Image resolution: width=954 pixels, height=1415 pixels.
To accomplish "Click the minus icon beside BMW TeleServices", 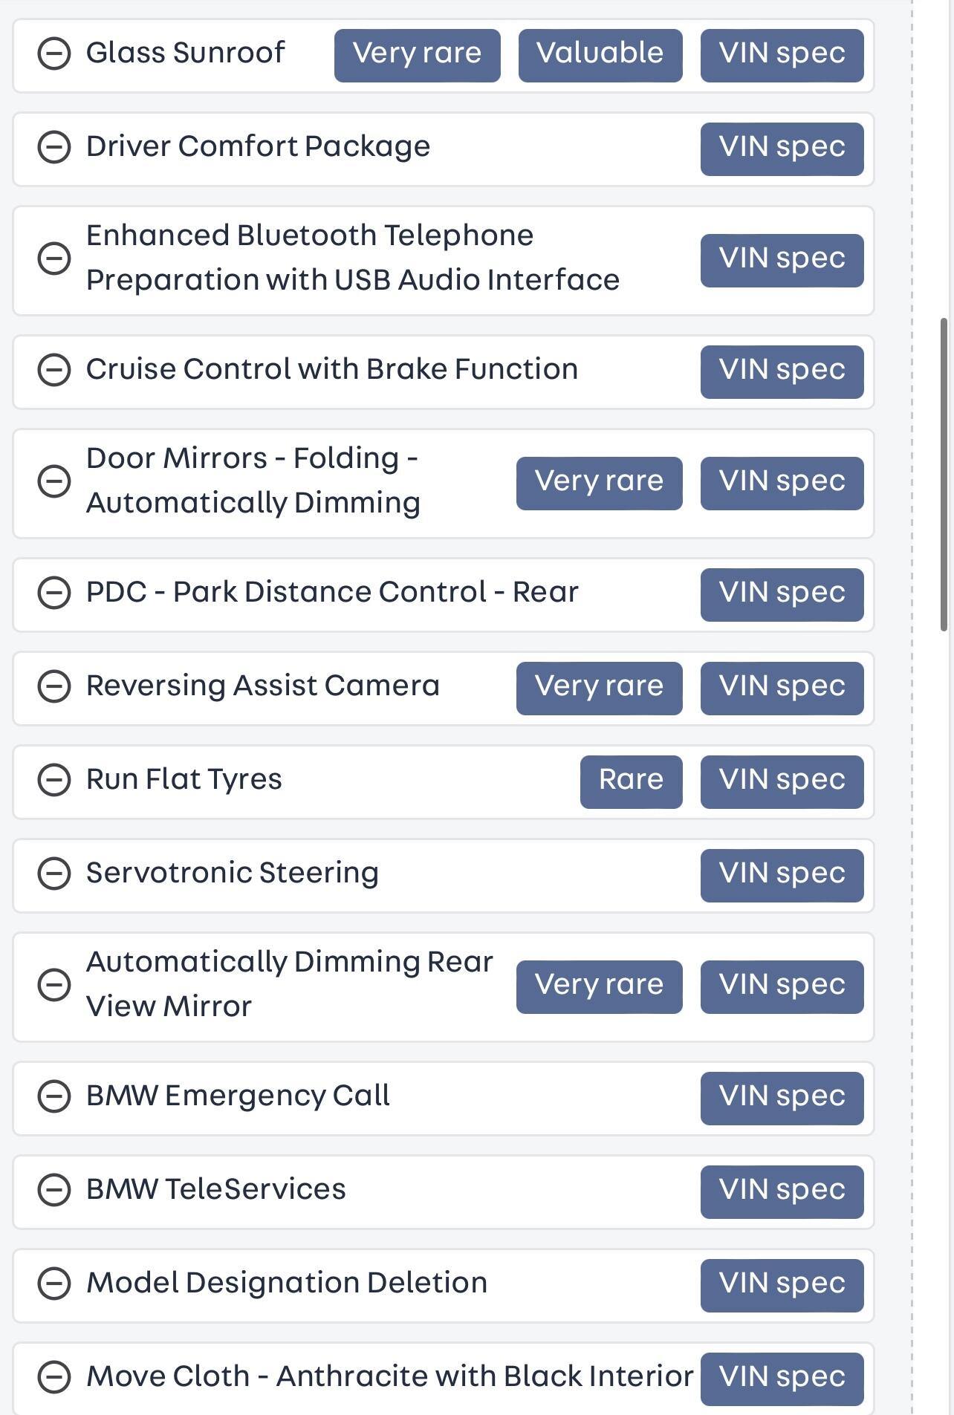I will click(54, 1190).
